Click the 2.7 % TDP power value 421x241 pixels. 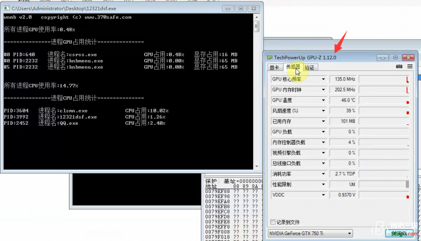343,174
